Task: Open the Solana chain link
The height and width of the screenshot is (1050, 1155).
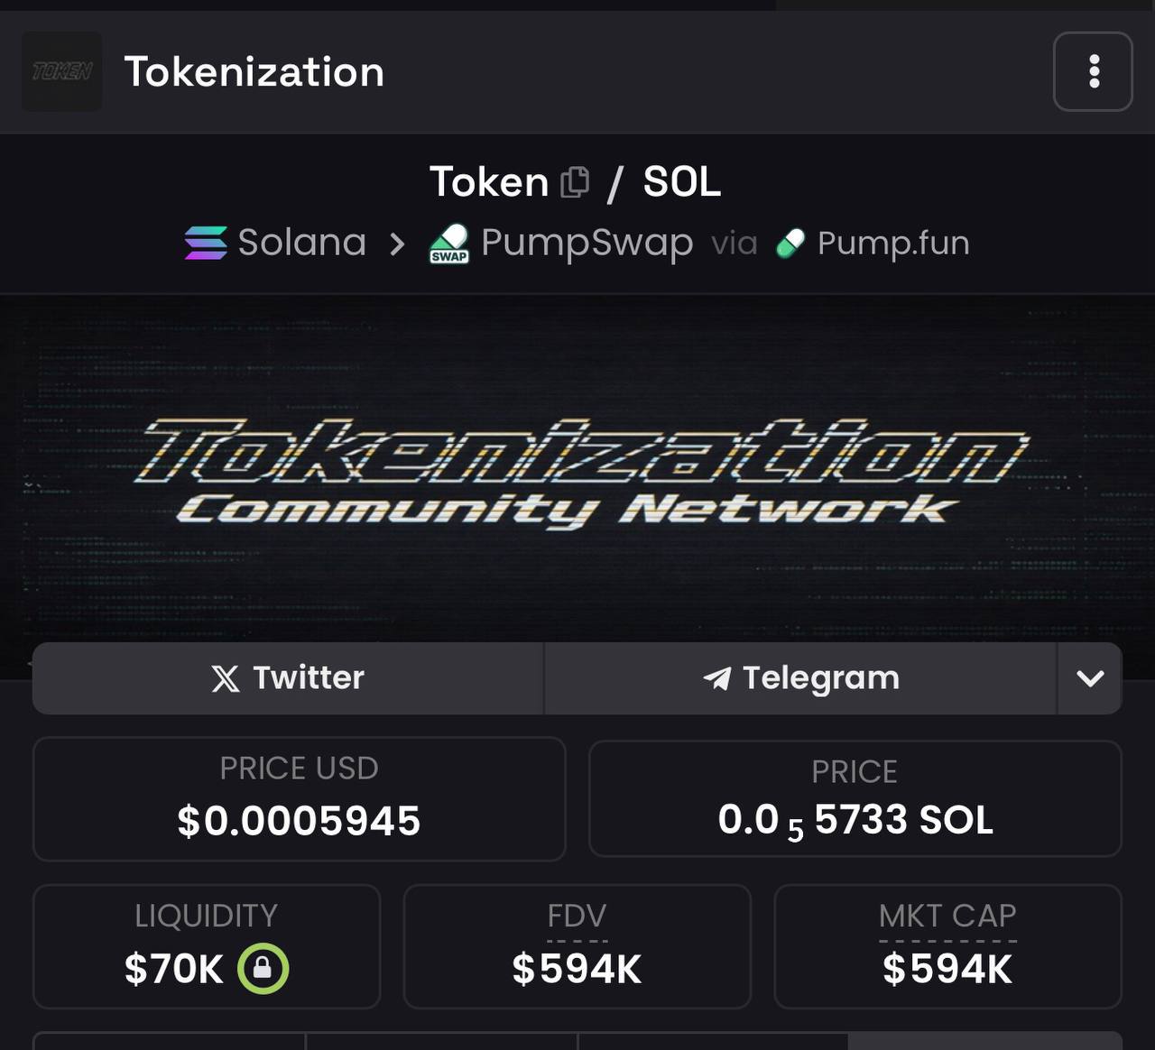Action: (x=301, y=243)
